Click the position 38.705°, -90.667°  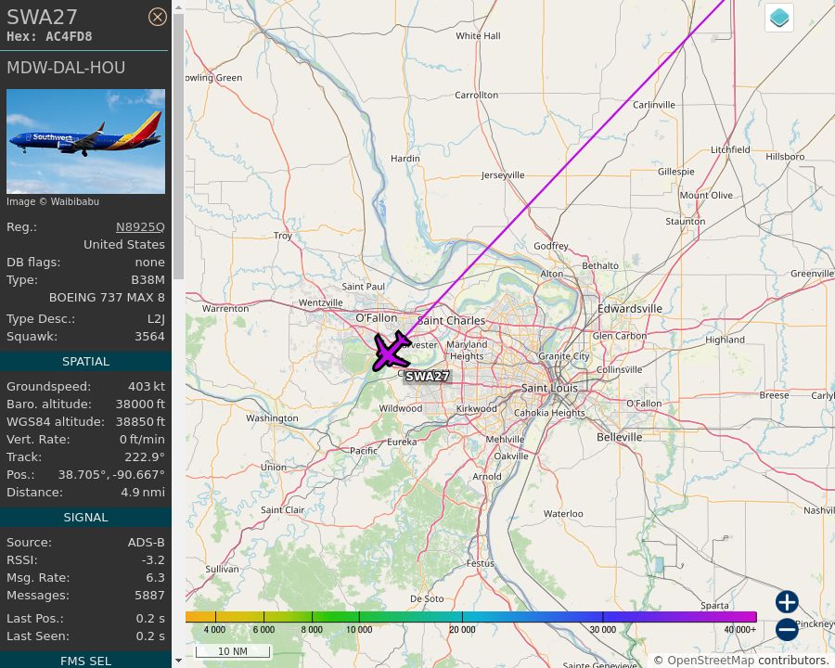tap(111, 475)
